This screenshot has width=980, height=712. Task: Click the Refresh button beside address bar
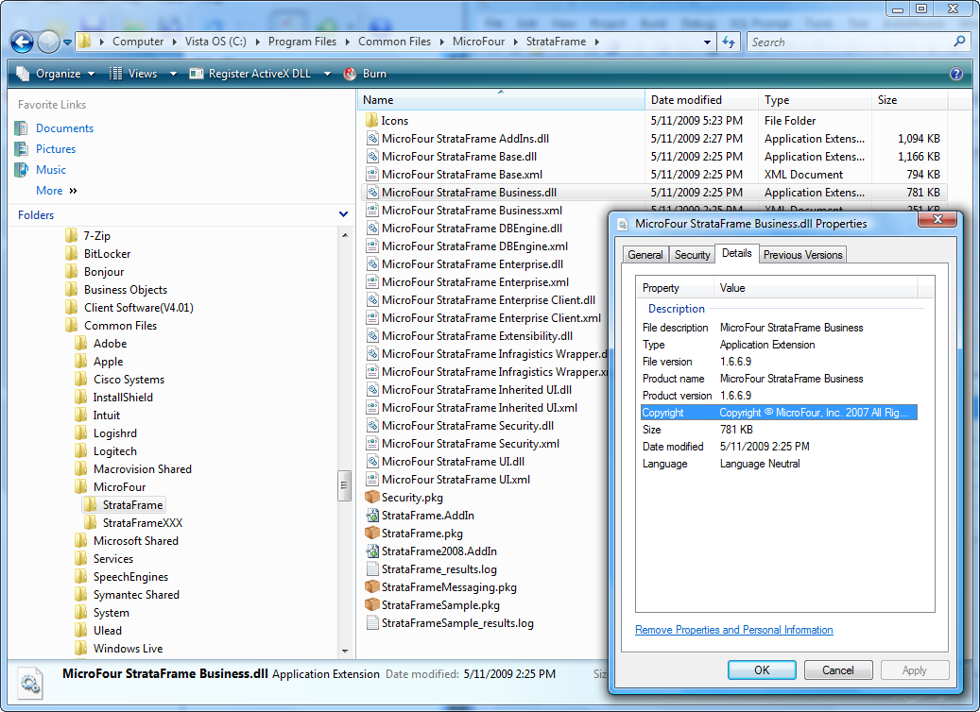729,42
